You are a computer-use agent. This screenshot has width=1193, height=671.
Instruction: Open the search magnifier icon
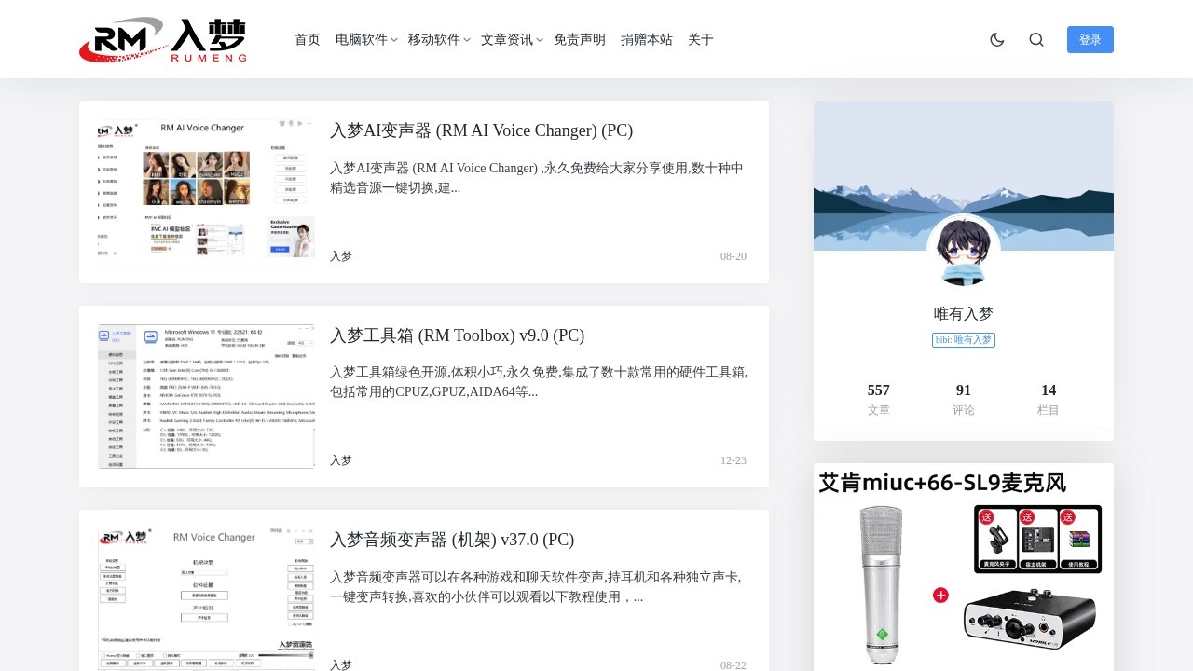(x=1036, y=39)
